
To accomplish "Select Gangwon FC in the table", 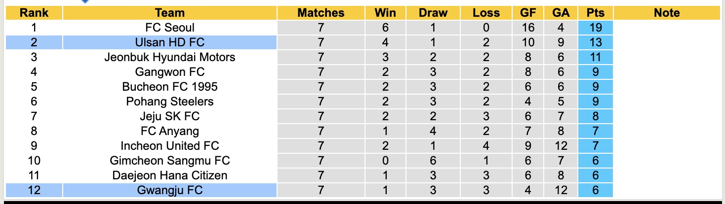I will 169,72.
